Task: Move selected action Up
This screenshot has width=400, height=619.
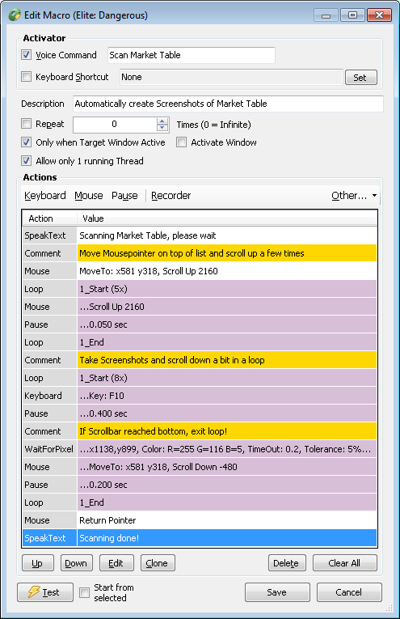Action: point(37,563)
